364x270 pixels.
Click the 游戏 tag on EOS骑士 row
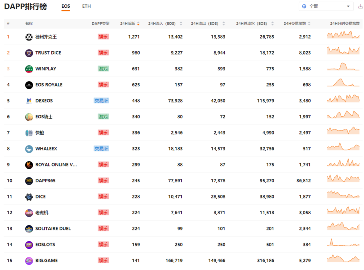click(x=103, y=117)
